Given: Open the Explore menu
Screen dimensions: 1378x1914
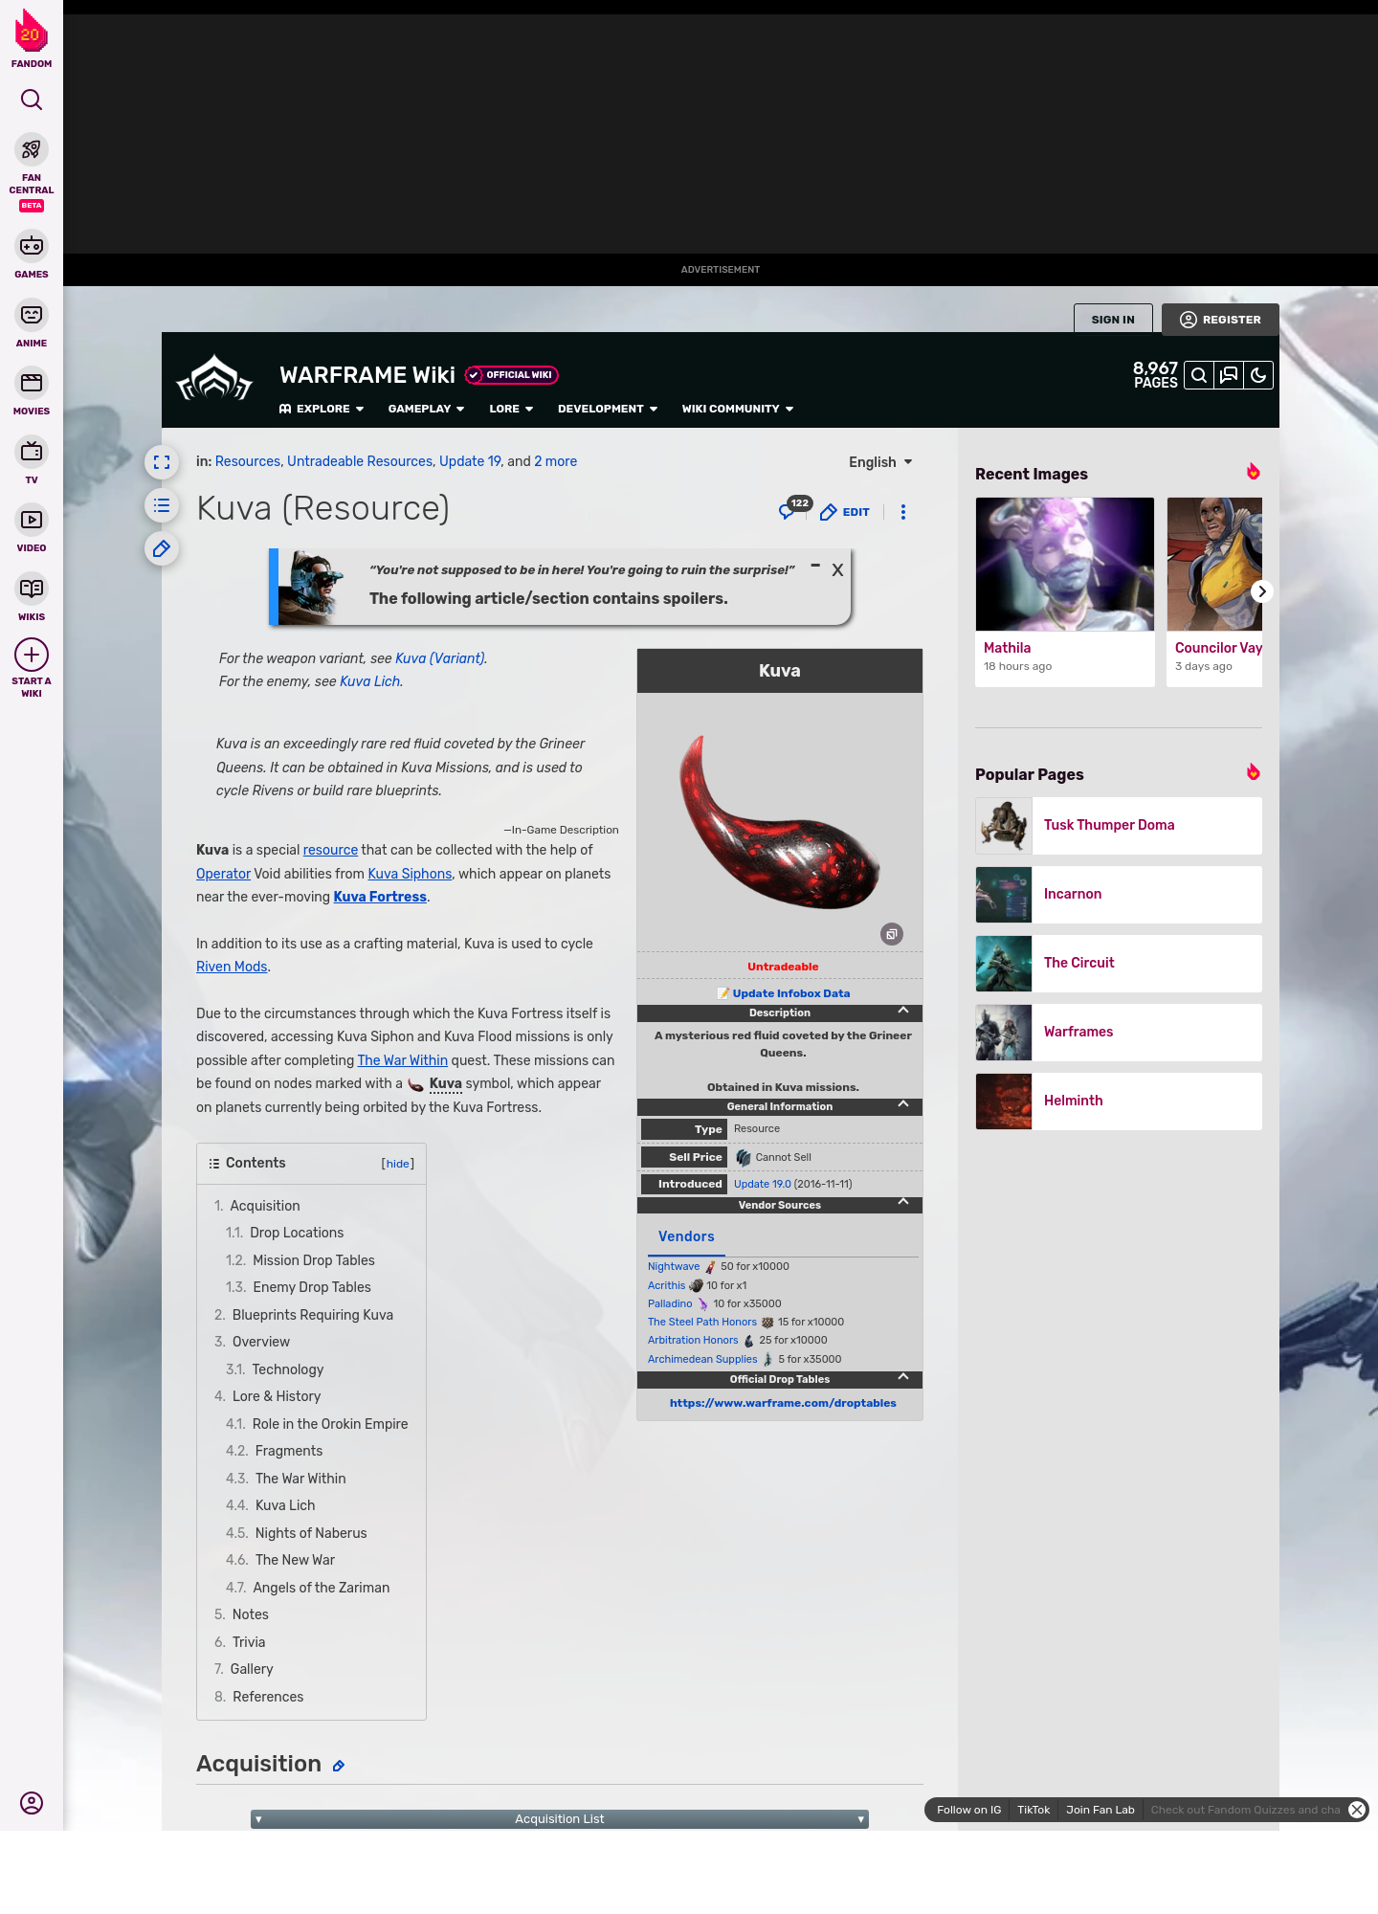Looking at the screenshot, I should coord(322,409).
